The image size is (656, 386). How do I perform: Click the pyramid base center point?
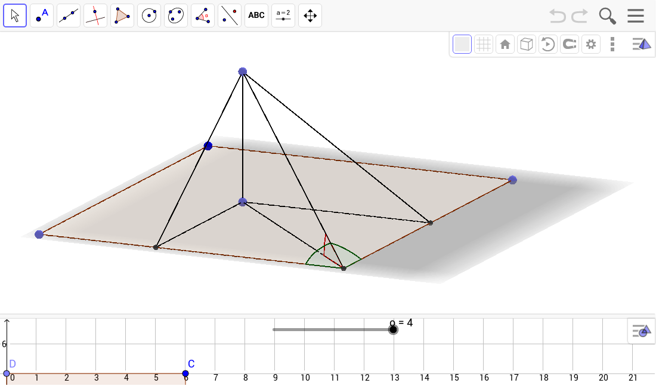[x=243, y=202]
